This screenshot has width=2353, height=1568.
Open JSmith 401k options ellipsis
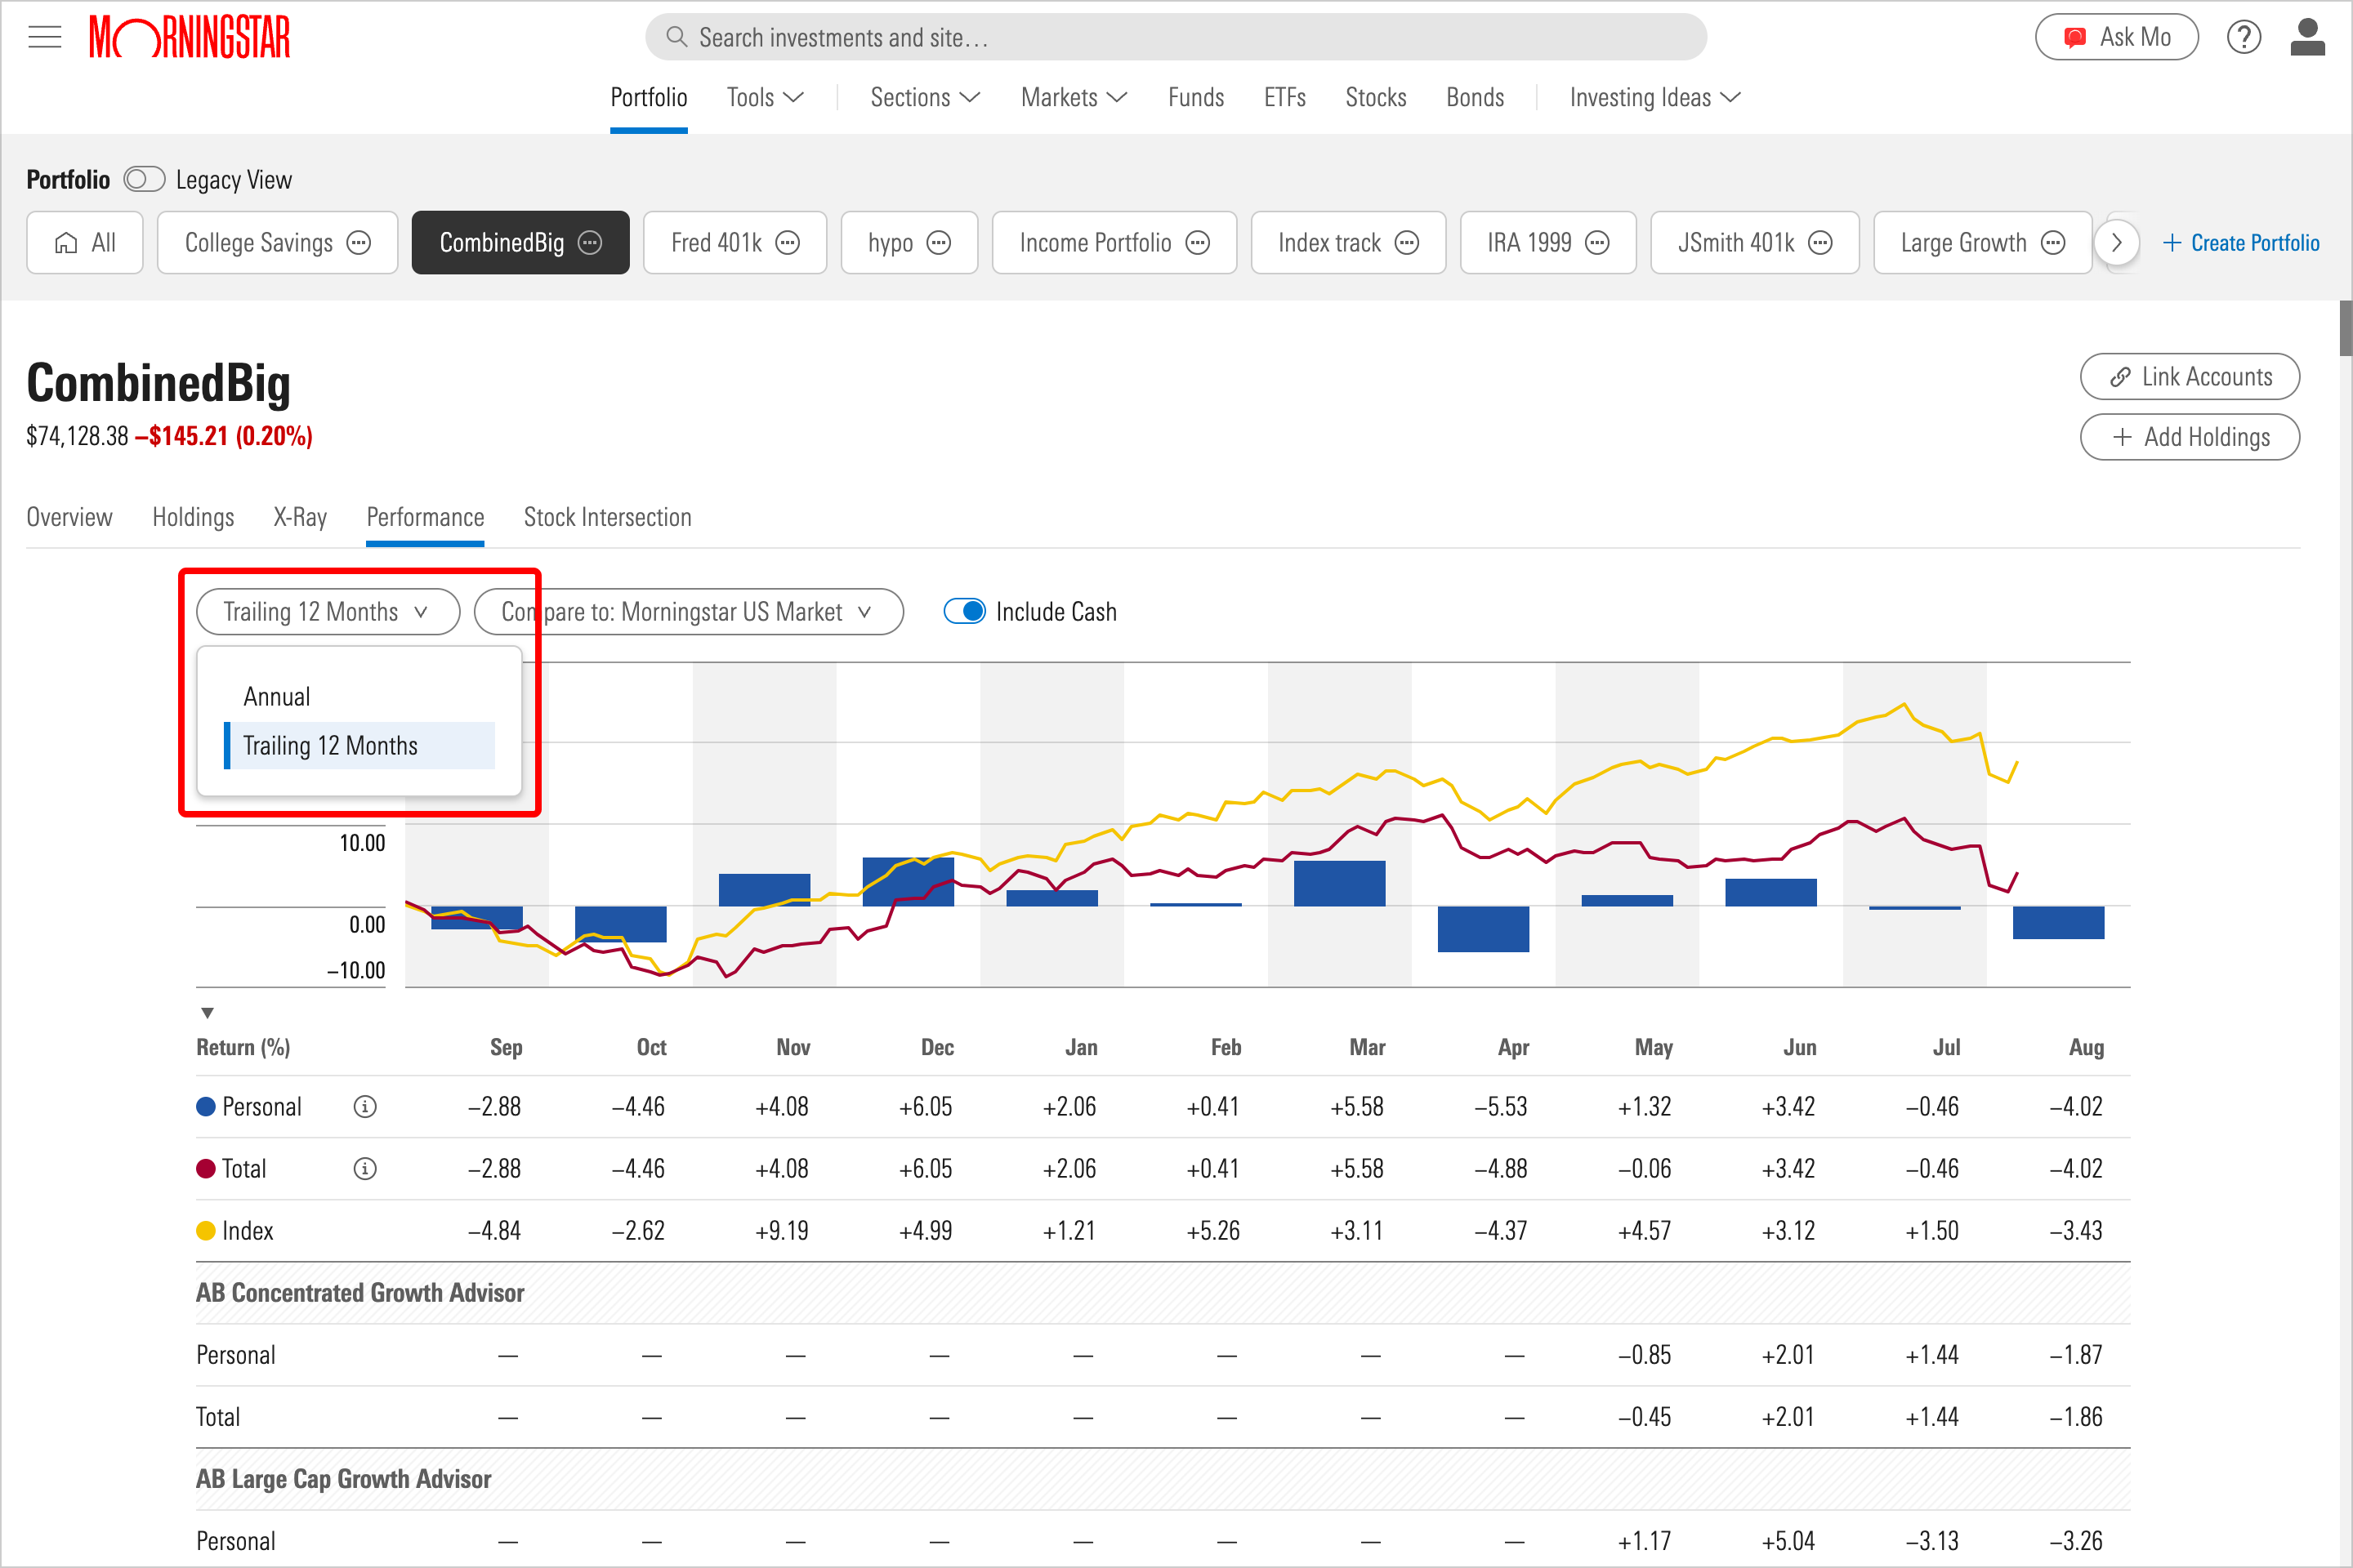pos(1821,243)
